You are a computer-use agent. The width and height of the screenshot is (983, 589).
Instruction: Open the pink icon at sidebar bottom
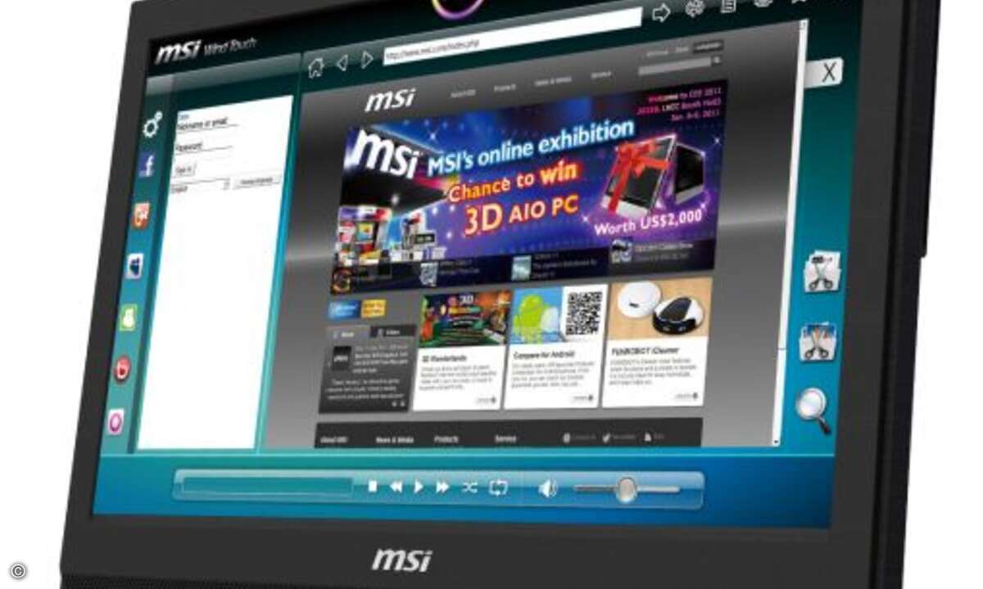point(116,420)
